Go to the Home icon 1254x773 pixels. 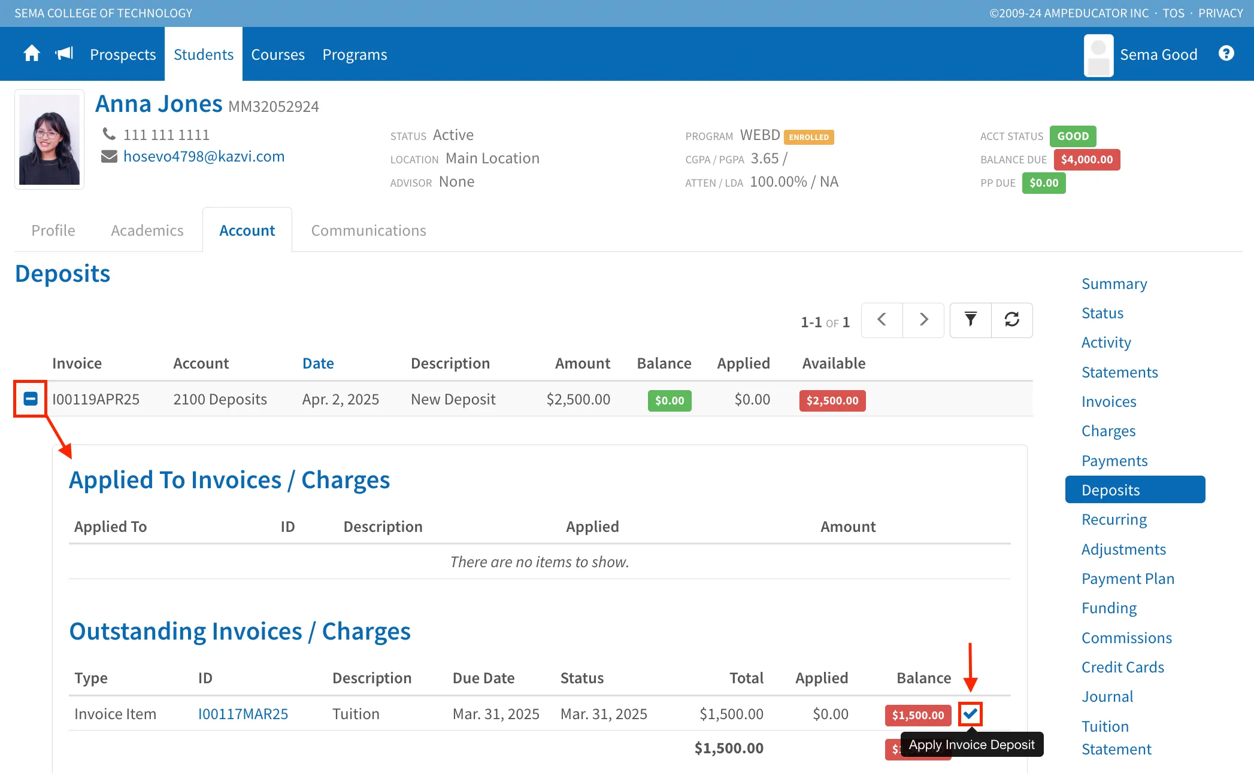[x=32, y=54]
